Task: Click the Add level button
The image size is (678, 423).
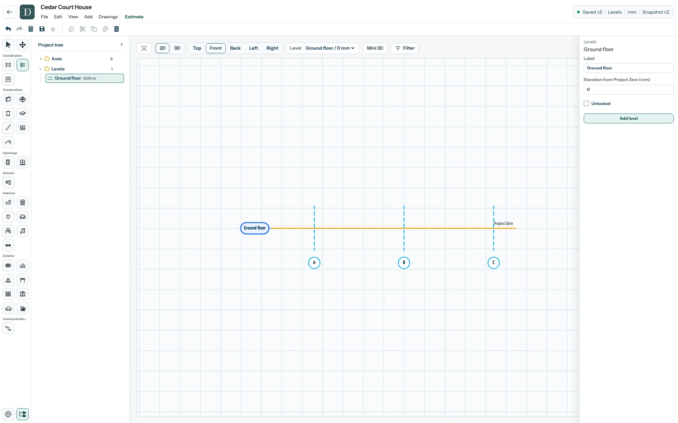Action: (x=629, y=118)
